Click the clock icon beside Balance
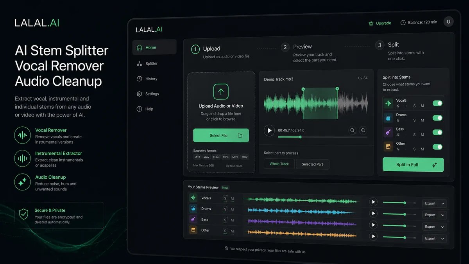The image size is (469, 264). click(x=403, y=23)
